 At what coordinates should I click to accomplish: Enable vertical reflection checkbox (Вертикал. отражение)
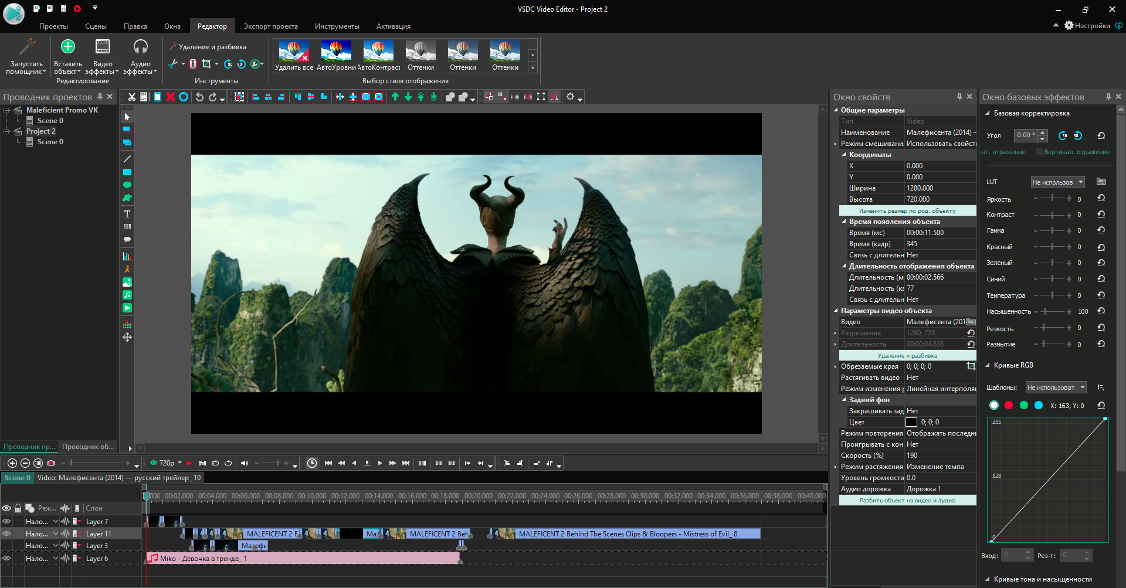coord(1039,152)
